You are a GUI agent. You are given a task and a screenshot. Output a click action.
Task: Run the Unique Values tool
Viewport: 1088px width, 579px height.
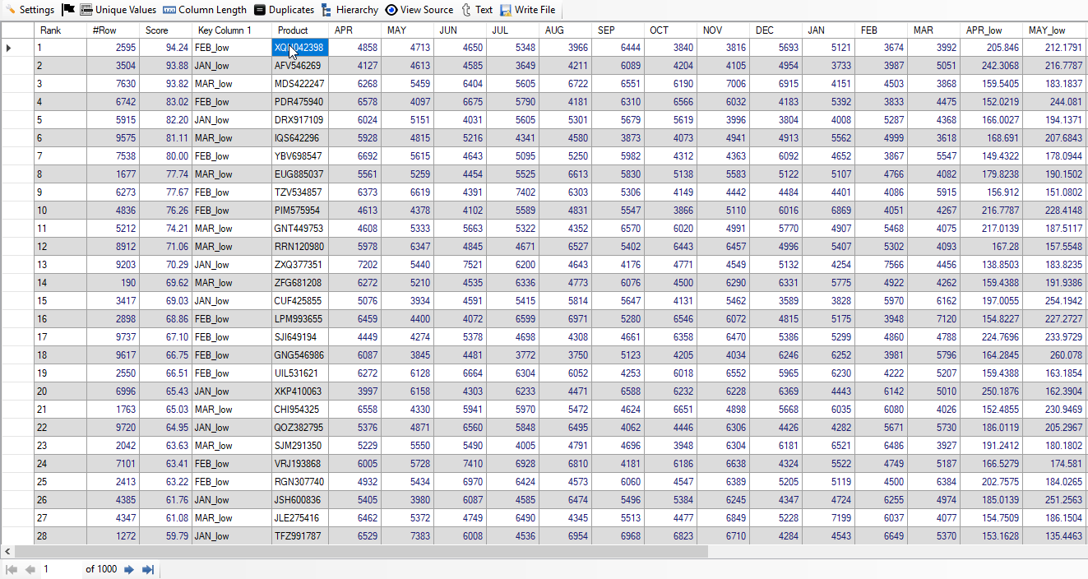point(118,10)
